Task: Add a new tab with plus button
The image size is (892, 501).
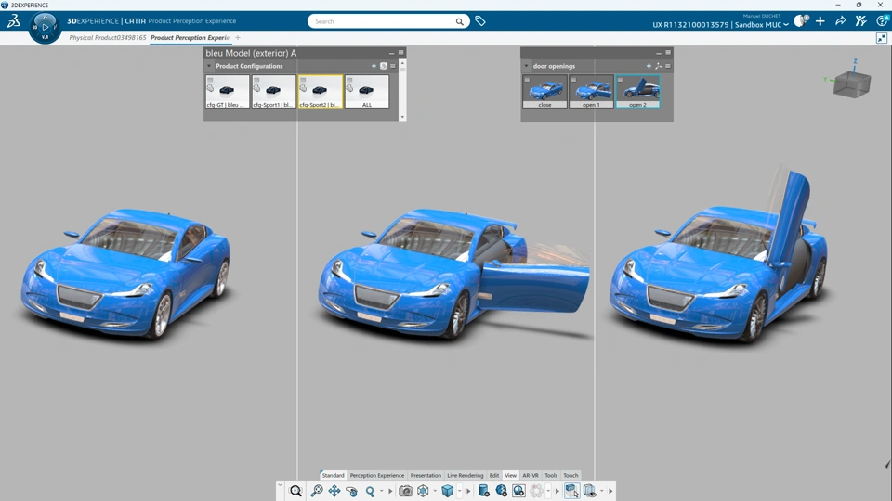Action: (x=238, y=37)
